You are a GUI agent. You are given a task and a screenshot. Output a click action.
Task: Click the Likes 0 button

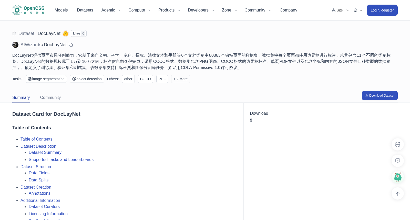pos(79,33)
